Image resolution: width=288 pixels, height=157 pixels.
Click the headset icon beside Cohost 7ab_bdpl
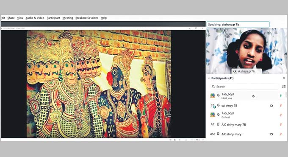(x=218, y=115)
